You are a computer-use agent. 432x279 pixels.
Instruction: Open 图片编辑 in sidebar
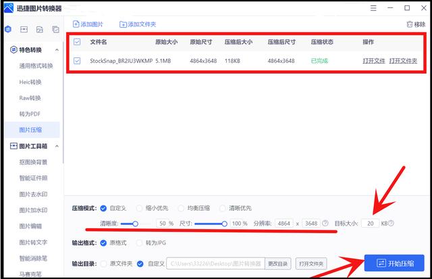[30, 226]
